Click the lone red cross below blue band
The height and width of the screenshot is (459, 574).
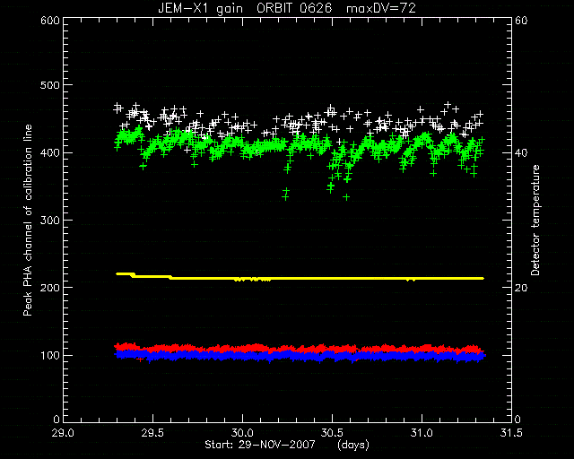(140, 359)
